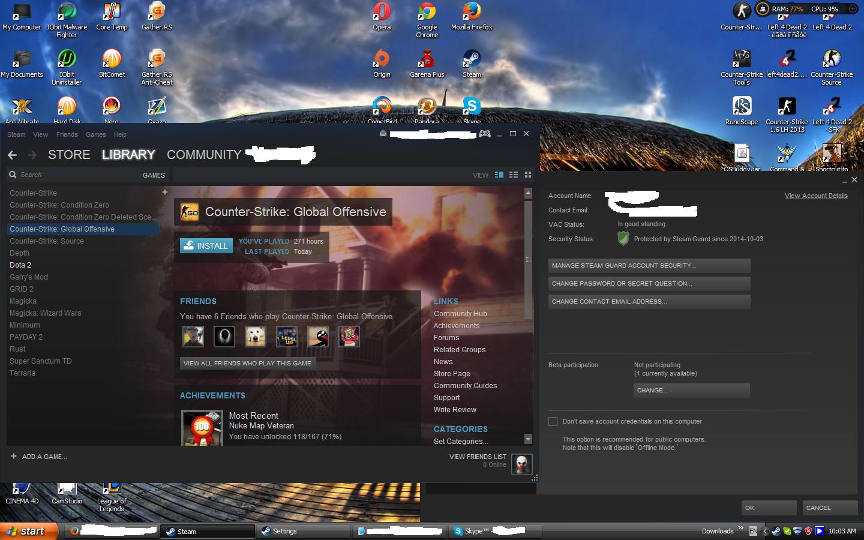Cancel the Settings dialog
The image size is (864, 540).
830,508
